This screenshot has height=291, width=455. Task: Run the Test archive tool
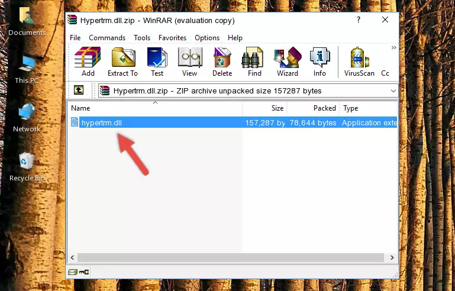point(157,62)
